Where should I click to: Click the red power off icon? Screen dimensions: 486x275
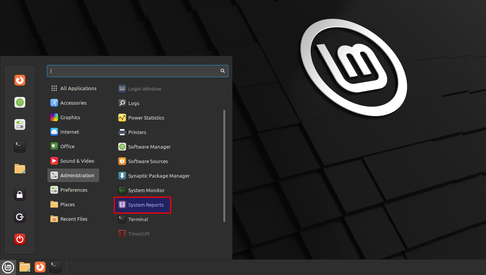(20, 239)
